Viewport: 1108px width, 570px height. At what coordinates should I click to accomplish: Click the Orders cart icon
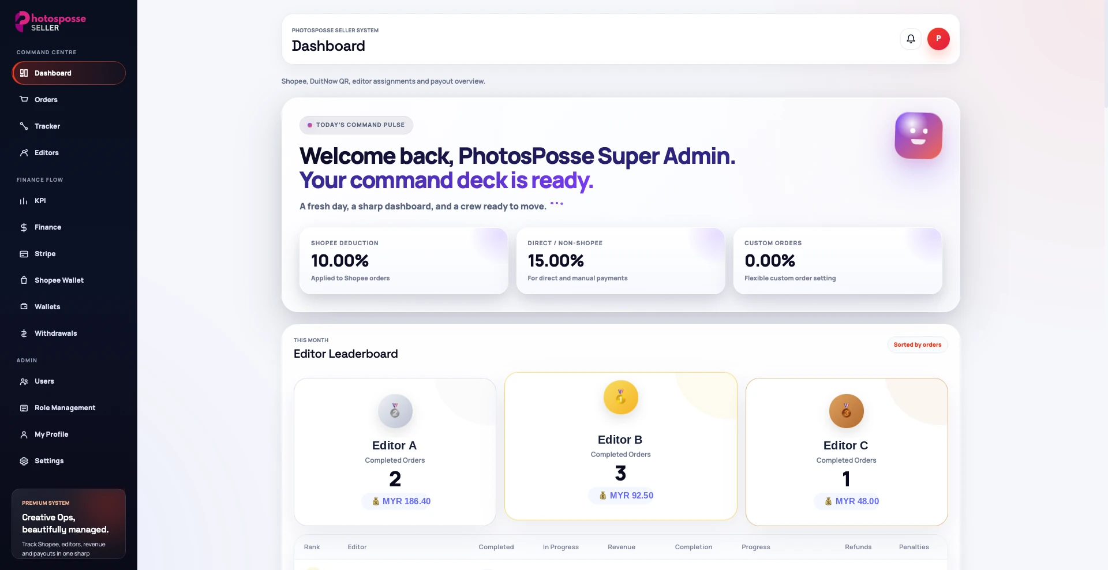[x=24, y=99]
